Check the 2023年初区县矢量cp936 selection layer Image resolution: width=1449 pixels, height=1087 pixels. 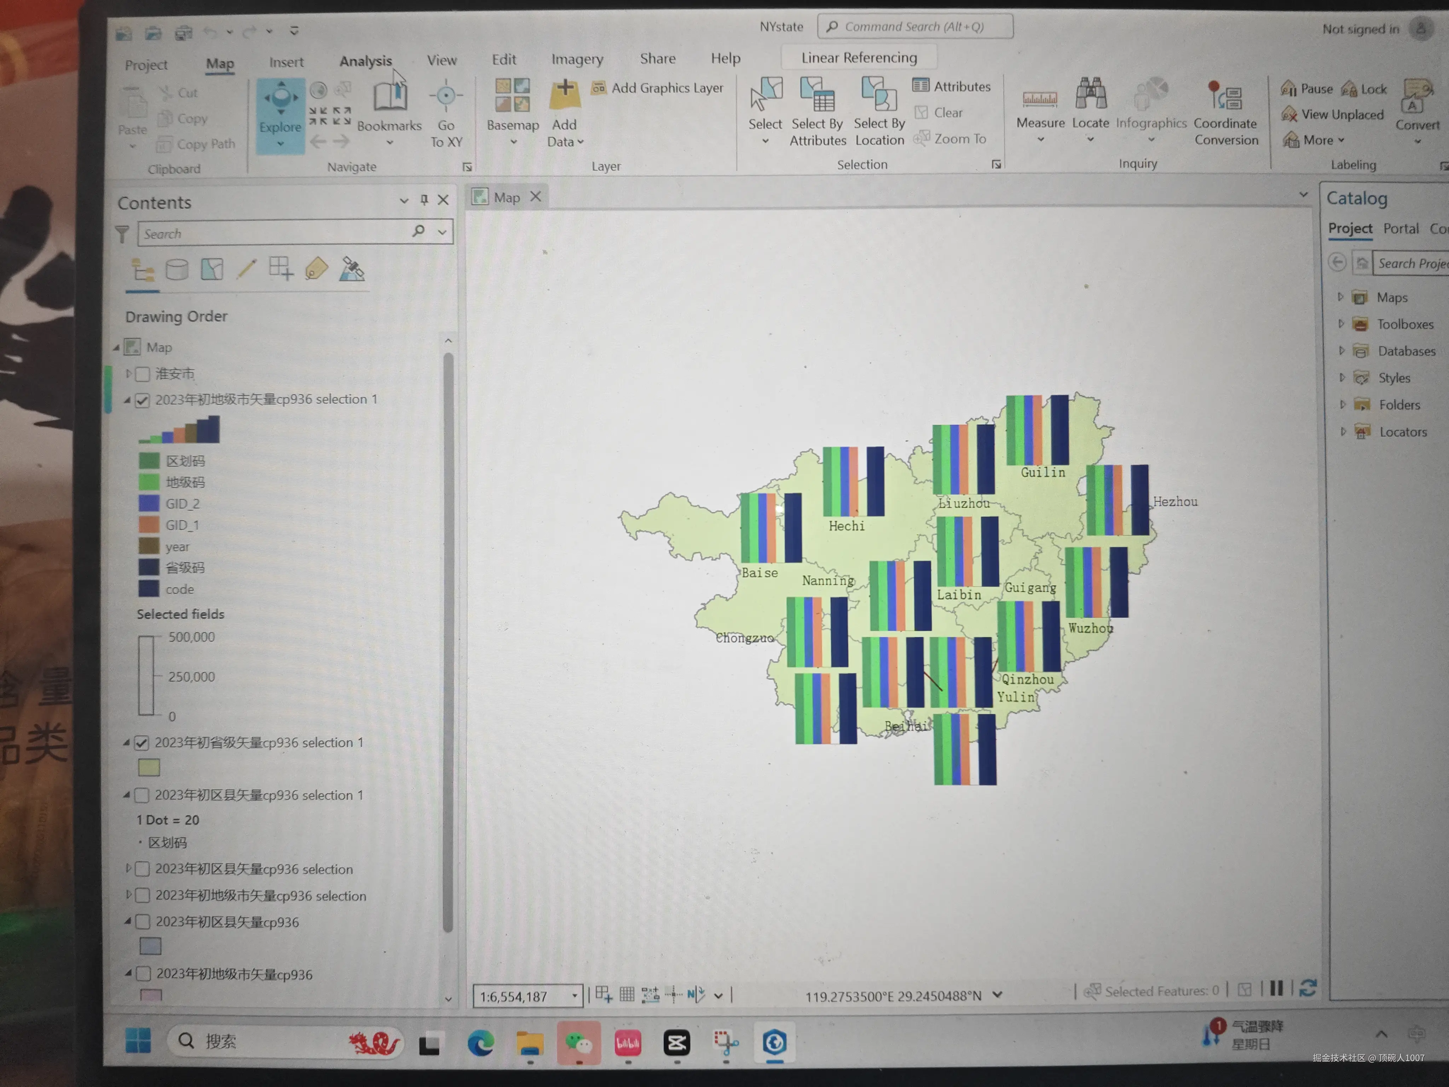pos(142,869)
